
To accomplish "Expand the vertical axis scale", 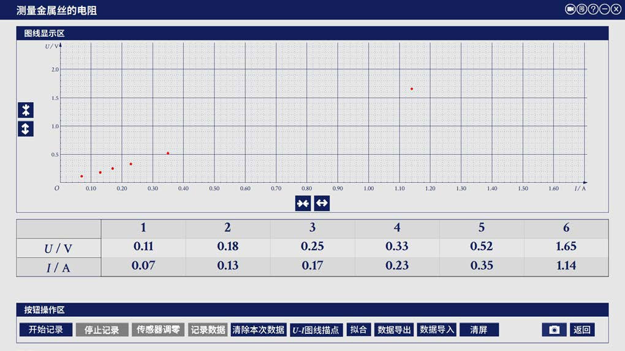I will click(x=25, y=129).
